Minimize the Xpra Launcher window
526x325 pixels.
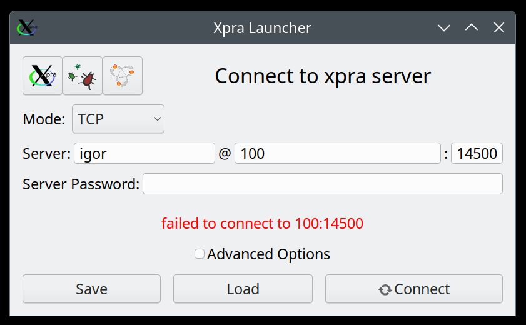tap(444, 27)
